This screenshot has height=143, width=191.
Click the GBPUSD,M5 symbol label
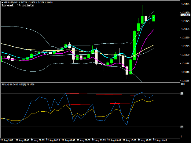click(11, 2)
